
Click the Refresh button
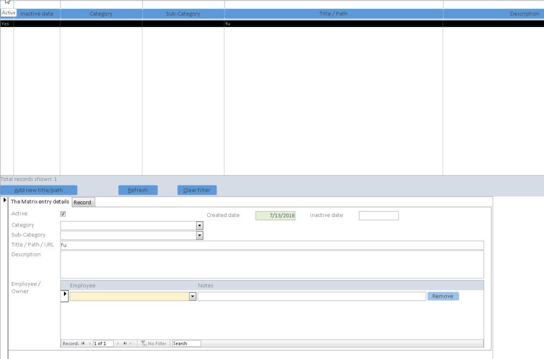(x=138, y=190)
